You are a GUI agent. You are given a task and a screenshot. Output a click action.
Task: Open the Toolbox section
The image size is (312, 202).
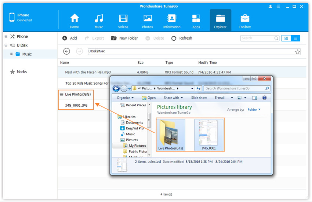click(245, 21)
